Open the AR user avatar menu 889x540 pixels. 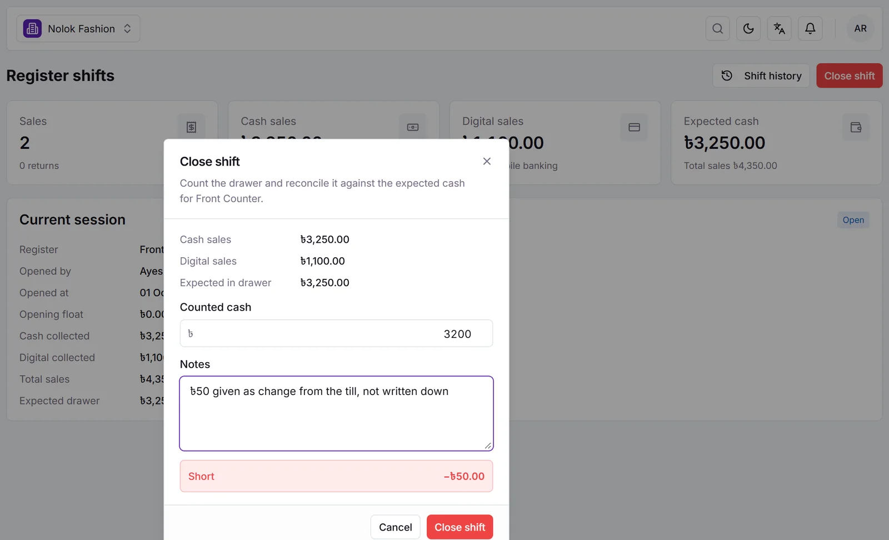[860, 28]
